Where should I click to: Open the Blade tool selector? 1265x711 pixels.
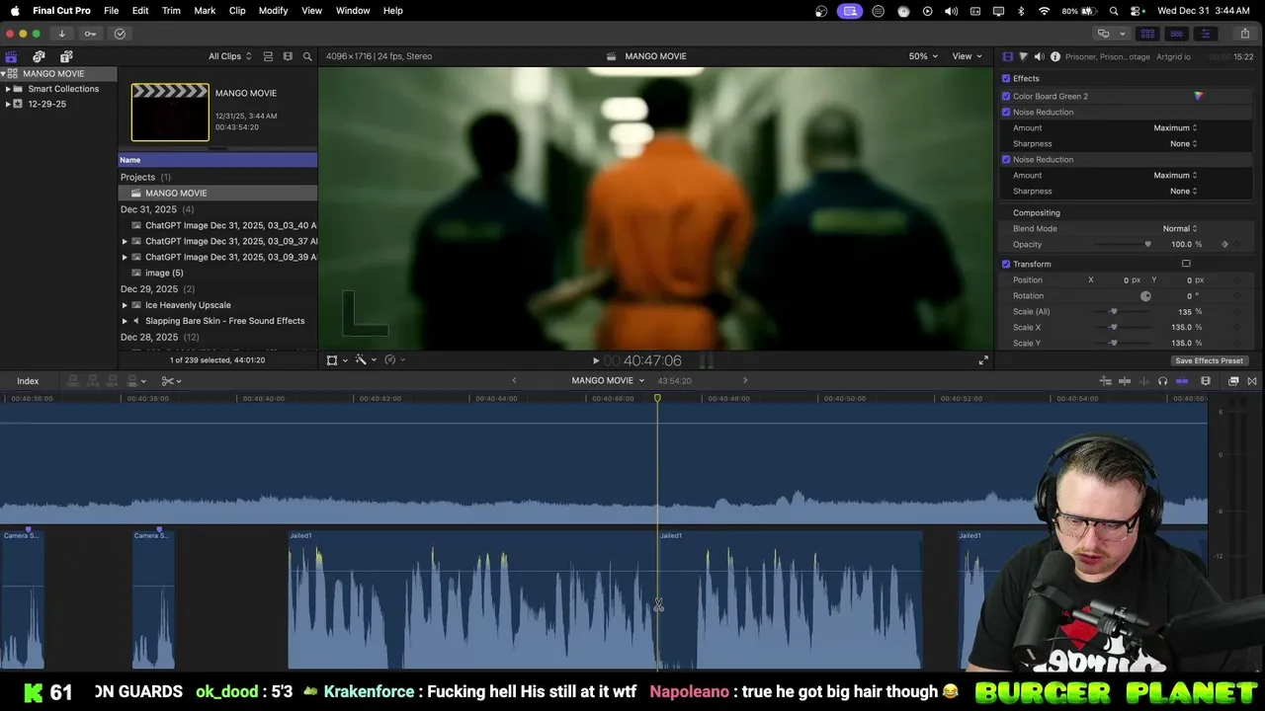[x=170, y=380]
